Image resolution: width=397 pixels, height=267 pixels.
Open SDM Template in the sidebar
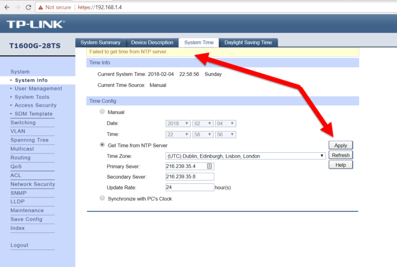click(34, 114)
